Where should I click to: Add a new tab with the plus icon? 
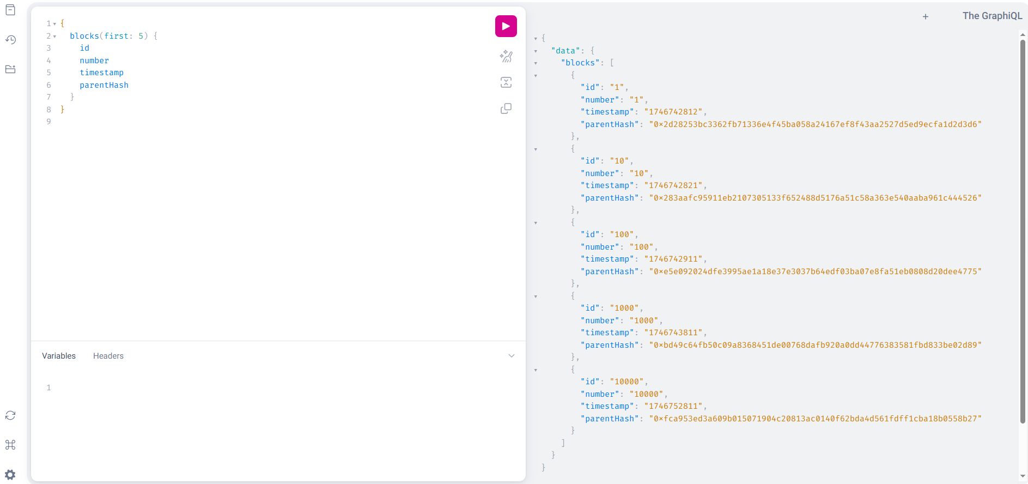926,17
